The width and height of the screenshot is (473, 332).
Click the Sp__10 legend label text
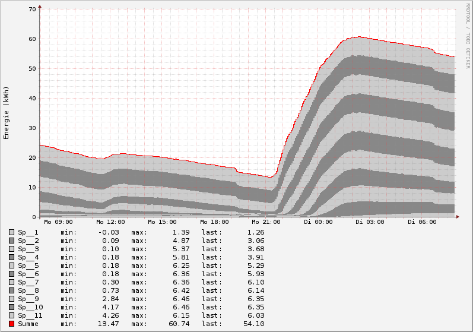coord(30,307)
